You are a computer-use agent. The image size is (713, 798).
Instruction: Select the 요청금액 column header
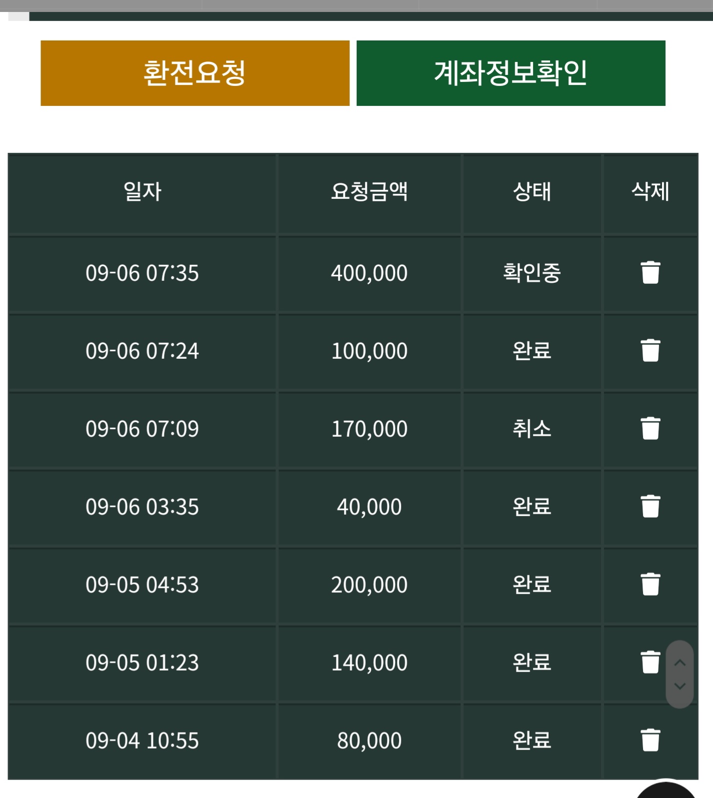point(369,192)
